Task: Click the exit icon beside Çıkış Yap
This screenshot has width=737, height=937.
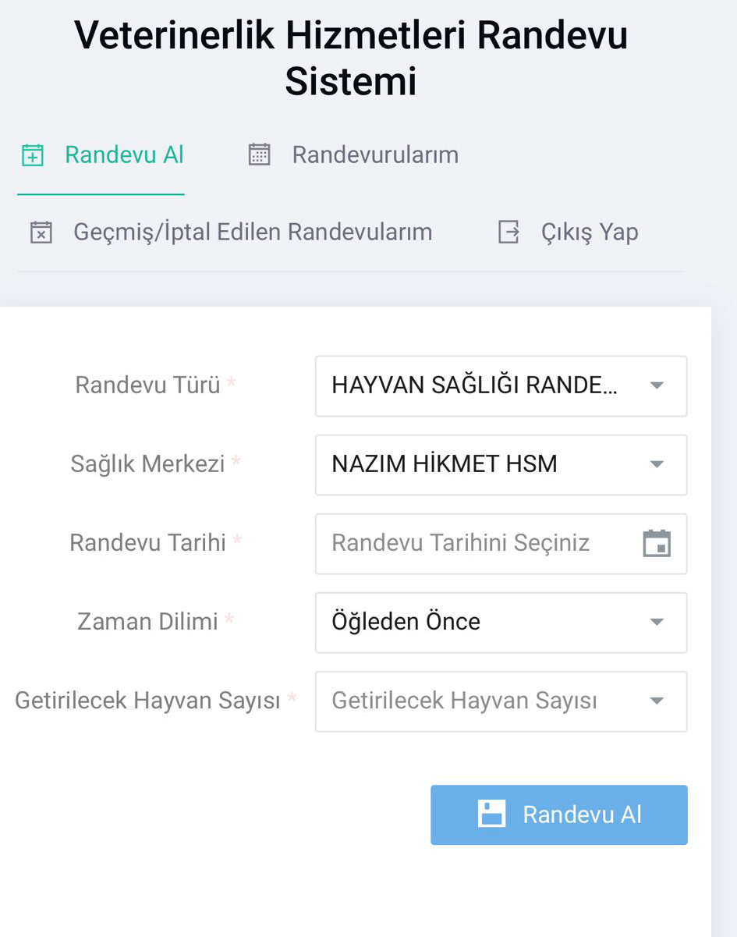Action: point(508,232)
